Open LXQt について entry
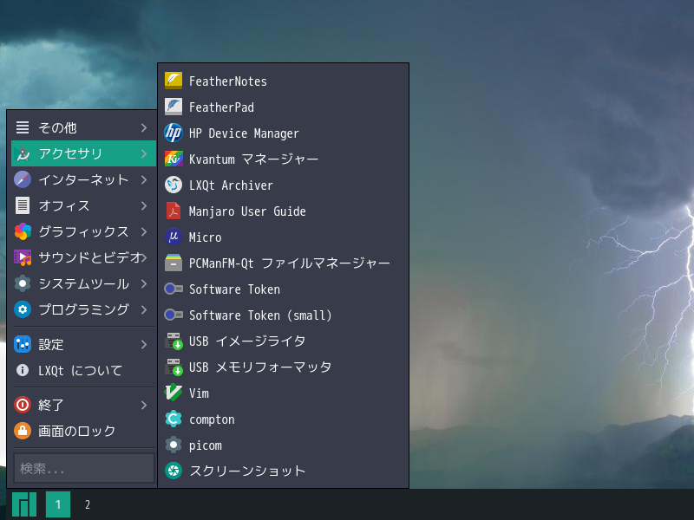 coord(83,370)
